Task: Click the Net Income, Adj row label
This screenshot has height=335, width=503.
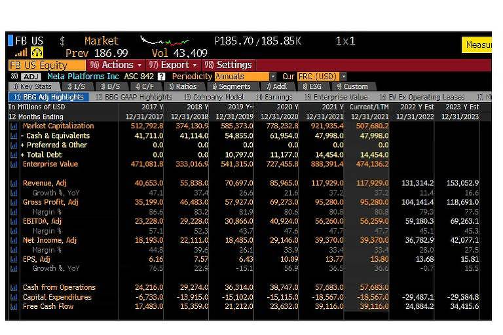Action: click(50, 240)
